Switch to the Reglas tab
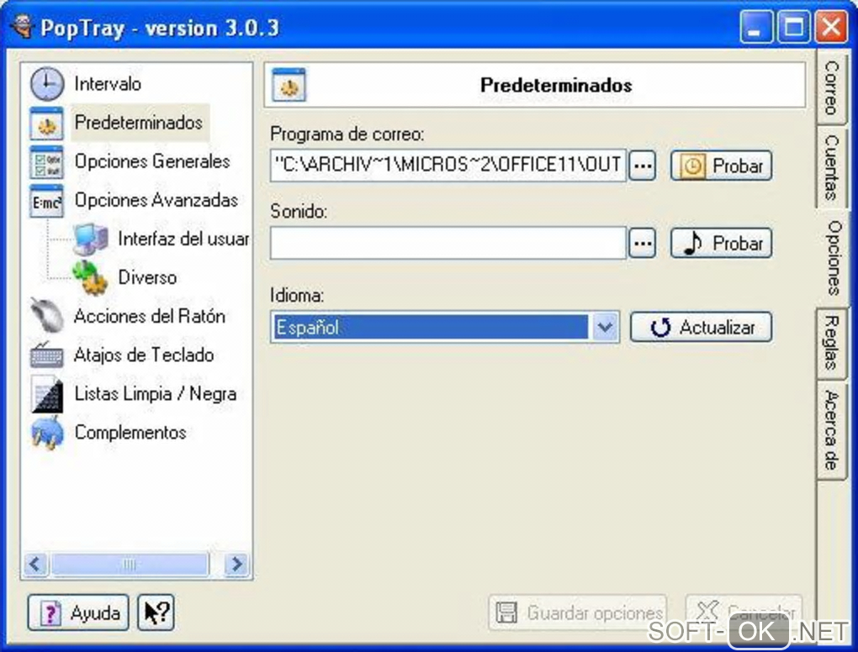 pos(832,343)
